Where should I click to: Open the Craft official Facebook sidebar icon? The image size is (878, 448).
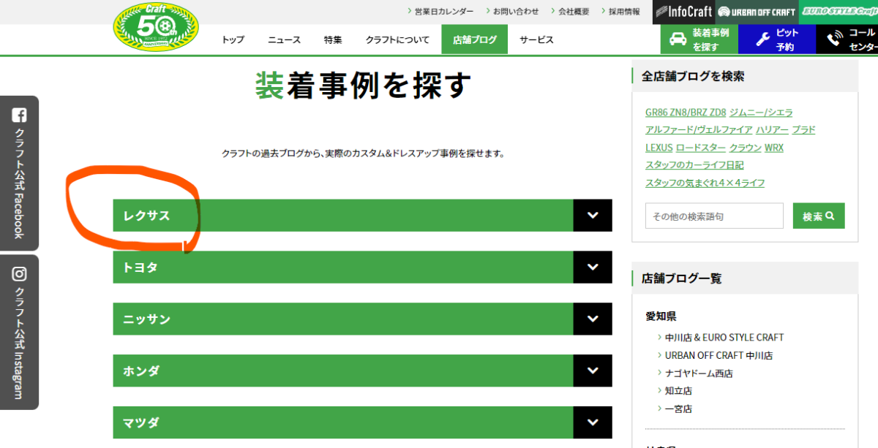click(x=20, y=115)
